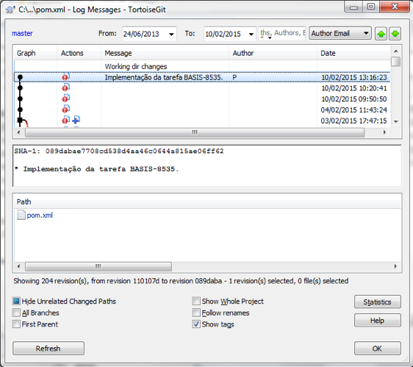Click the modified icon in the 09:50:50 row
Screen dimensions: 413x367
65,99
